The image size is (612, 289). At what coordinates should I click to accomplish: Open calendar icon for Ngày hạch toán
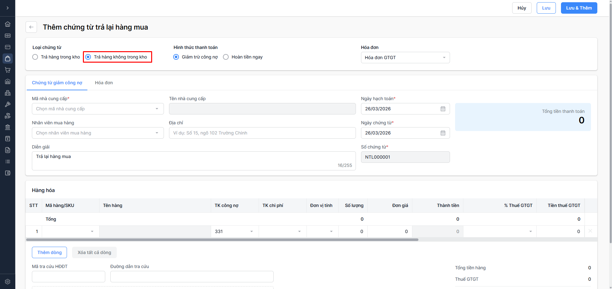click(443, 109)
